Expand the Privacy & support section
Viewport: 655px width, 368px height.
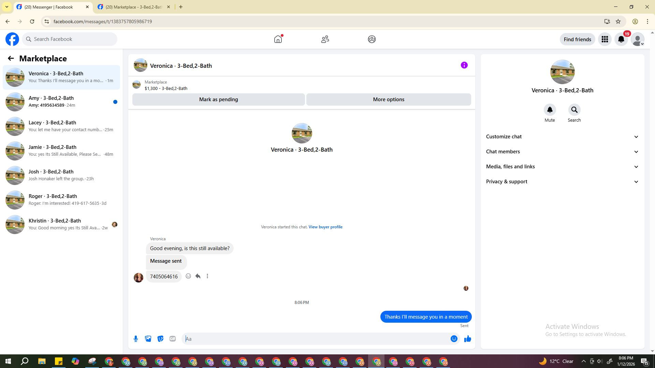coord(562,182)
